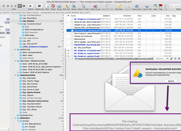
Task: Click Show in Finder icon
Action: [x=83, y=6]
